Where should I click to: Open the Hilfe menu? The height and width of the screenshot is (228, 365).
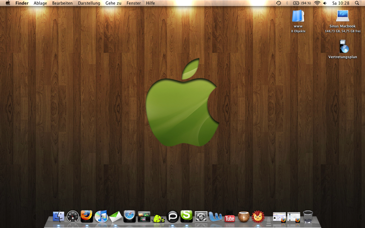point(151,3)
